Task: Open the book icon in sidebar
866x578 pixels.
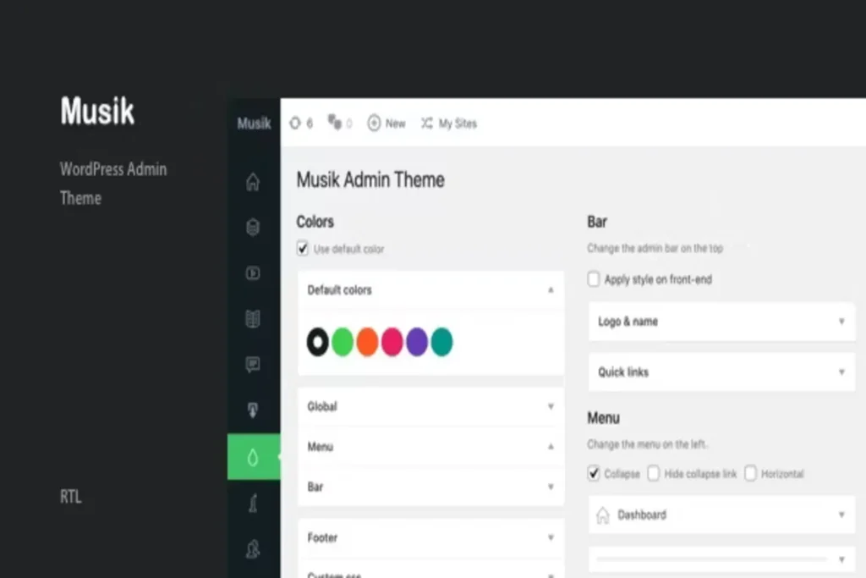Action: click(x=252, y=319)
